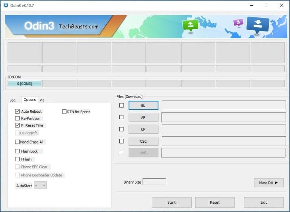Viewport: 290px width, 212px height.
Task: Enable Nand Erase All checkbox
Action: point(17,142)
